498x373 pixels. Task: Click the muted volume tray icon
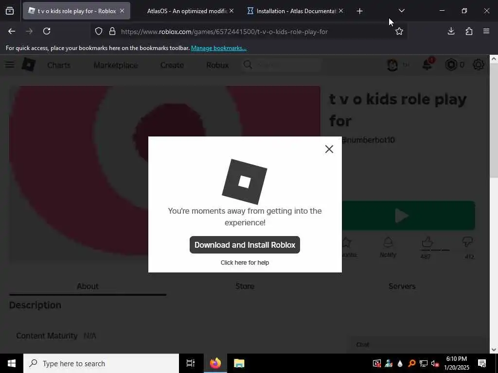point(435,363)
